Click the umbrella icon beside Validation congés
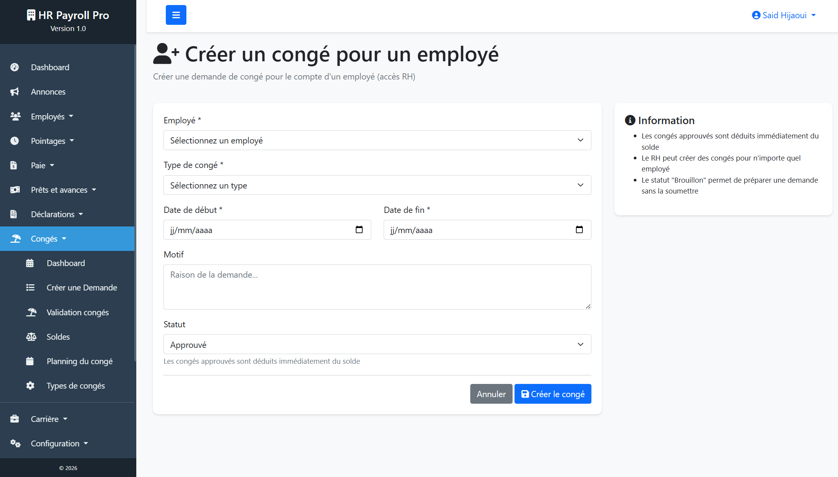Screen dimensions: 838x477 31,312
